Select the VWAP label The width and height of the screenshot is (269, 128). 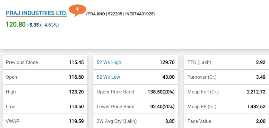(x=12, y=121)
